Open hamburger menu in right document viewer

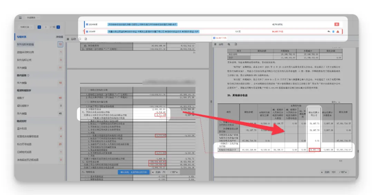click(215, 44)
